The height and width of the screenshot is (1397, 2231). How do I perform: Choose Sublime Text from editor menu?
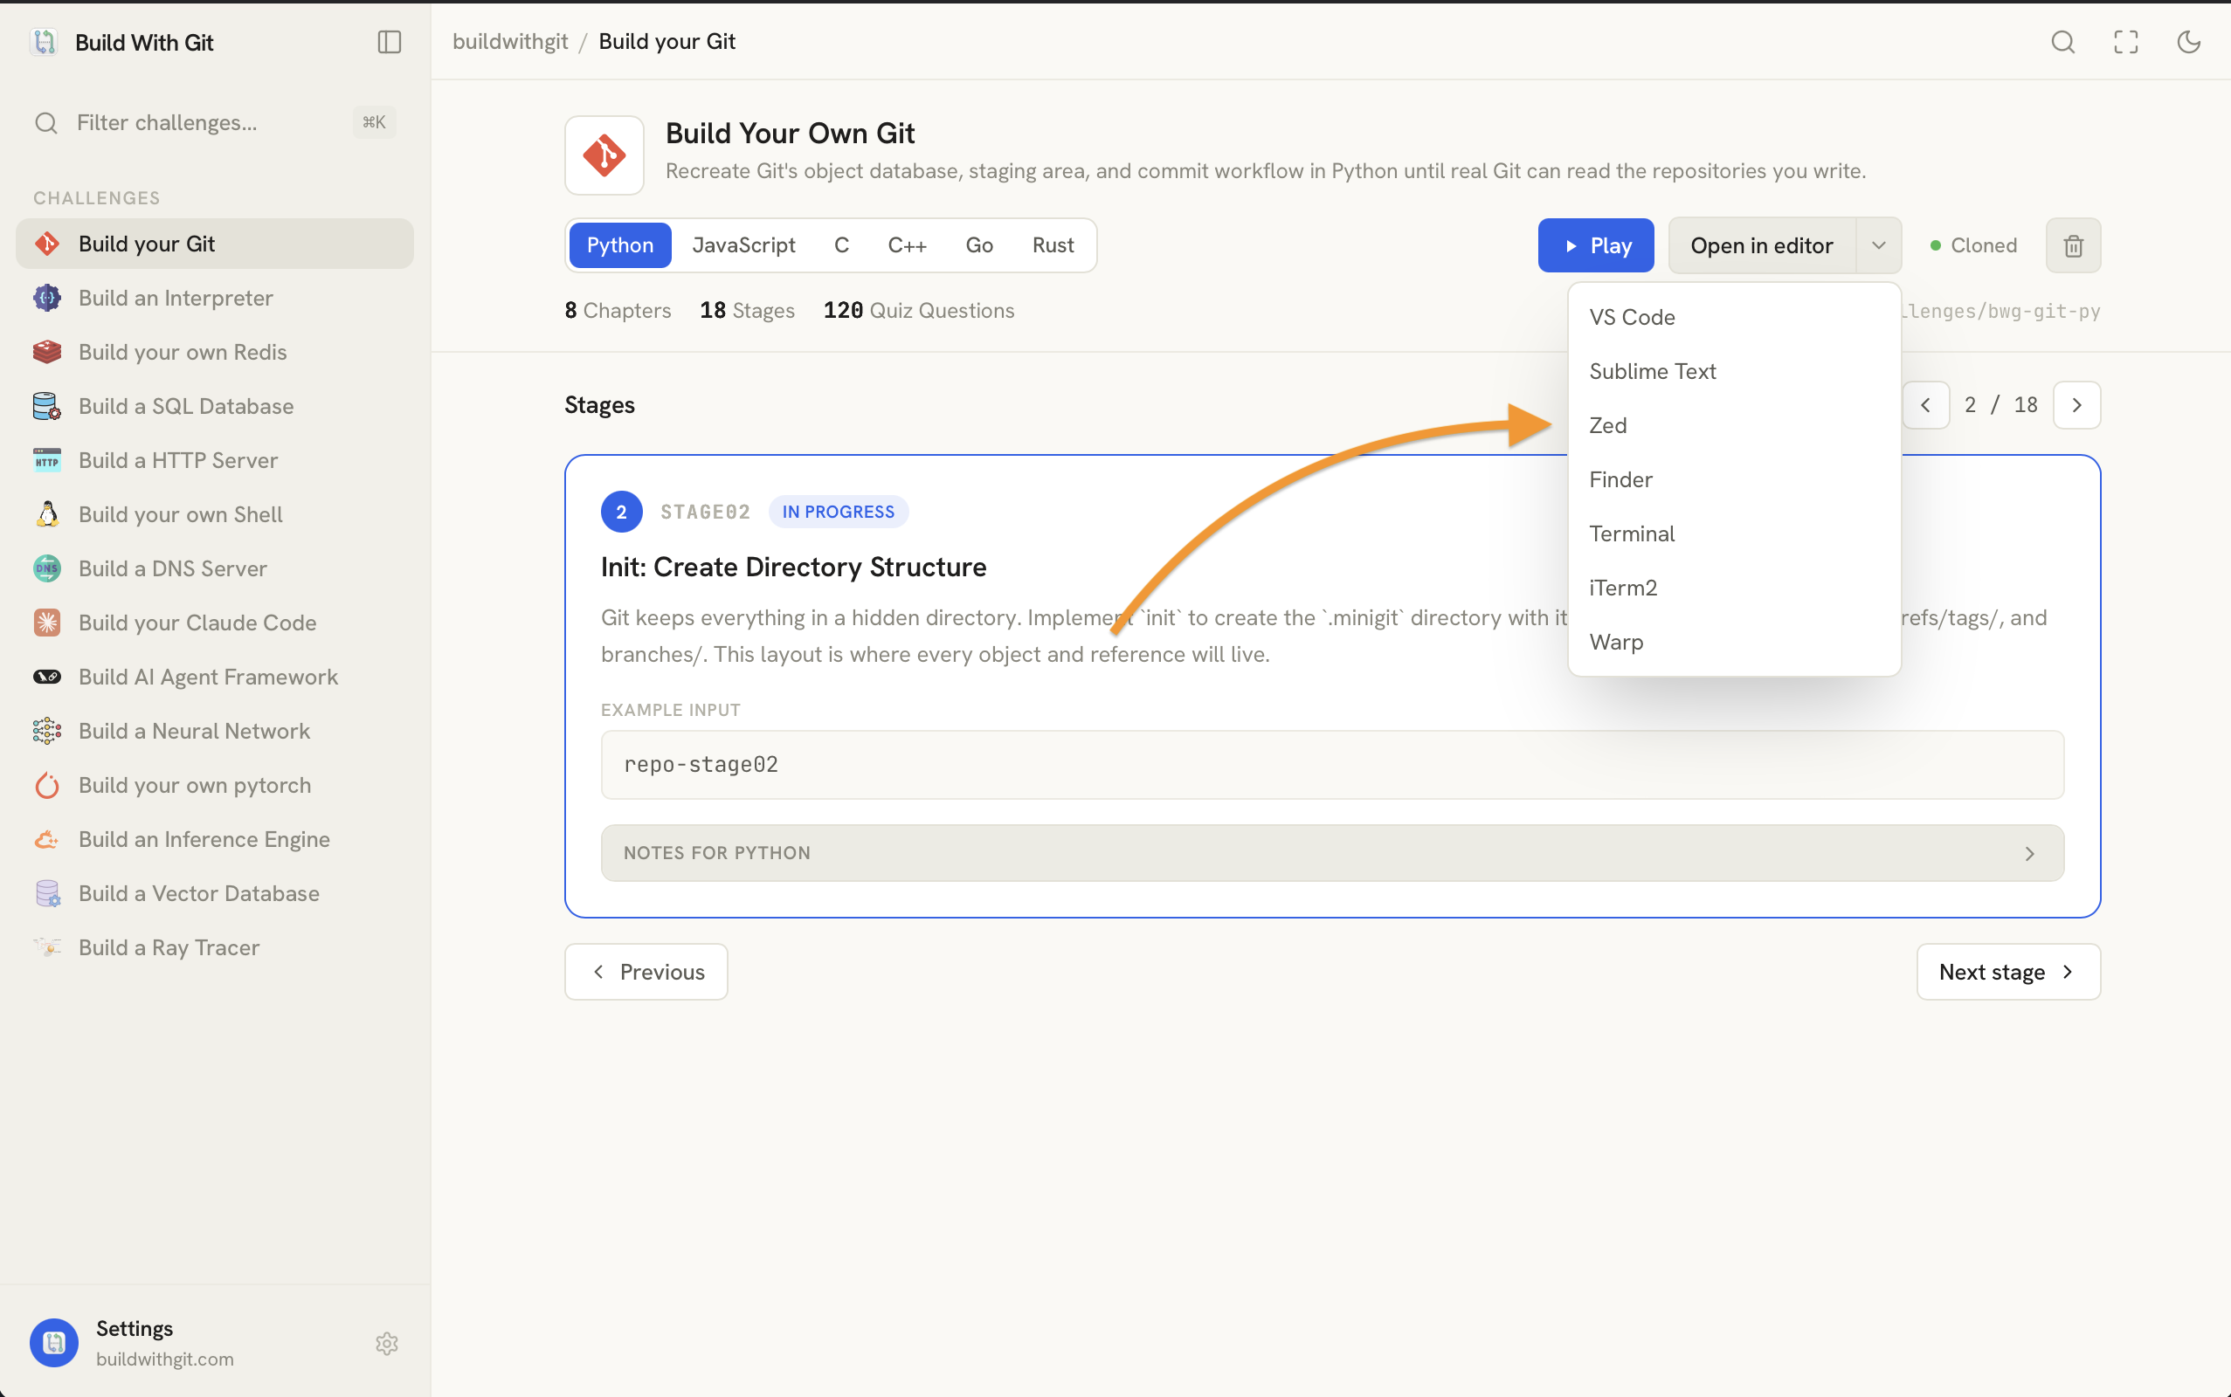pos(1734,371)
